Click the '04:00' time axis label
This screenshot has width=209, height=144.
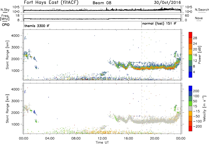pos(50,139)
